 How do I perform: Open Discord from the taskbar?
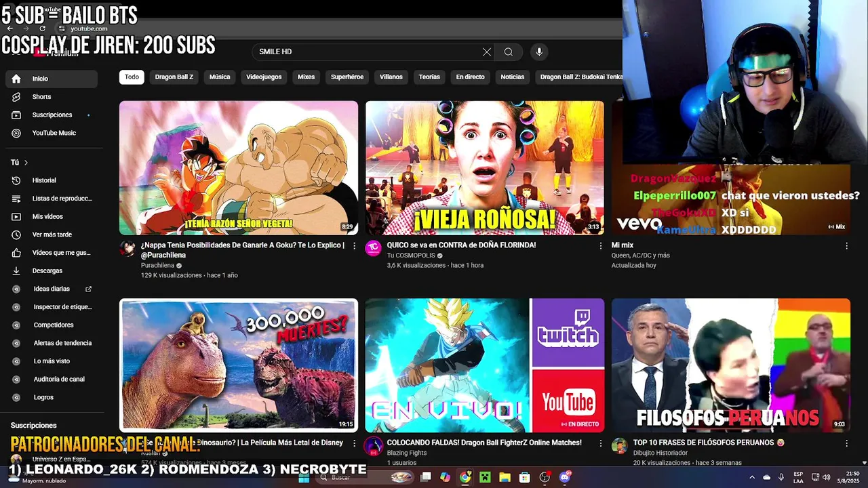[x=565, y=477]
